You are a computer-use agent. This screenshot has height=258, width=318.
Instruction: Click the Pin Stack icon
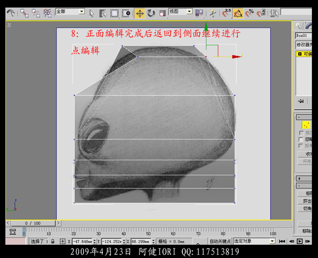click(301, 101)
